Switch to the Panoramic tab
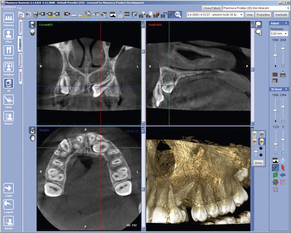Image resolution: width=291 pixels, height=233 pixels. [20, 60]
